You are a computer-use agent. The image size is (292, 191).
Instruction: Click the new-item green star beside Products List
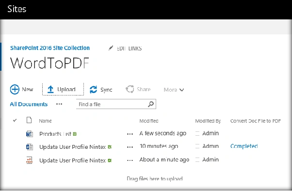point(75,134)
